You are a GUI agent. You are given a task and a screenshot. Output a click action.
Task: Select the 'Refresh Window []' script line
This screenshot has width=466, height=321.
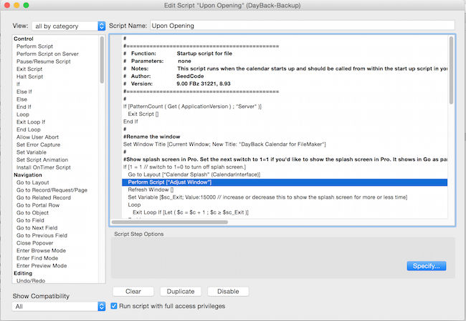click(151, 189)
